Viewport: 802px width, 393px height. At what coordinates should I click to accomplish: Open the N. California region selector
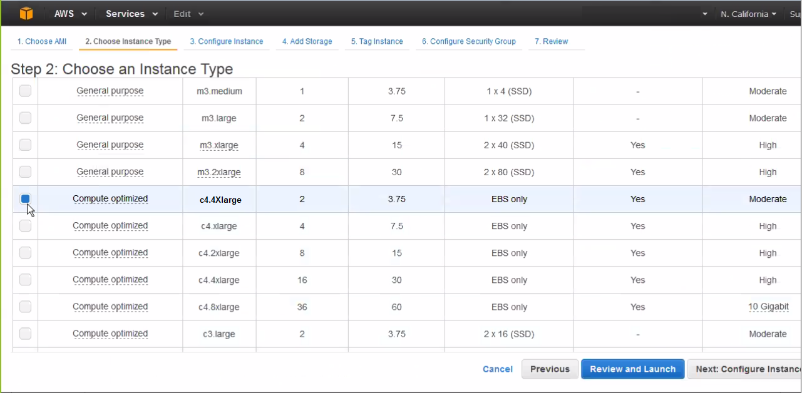748,14
